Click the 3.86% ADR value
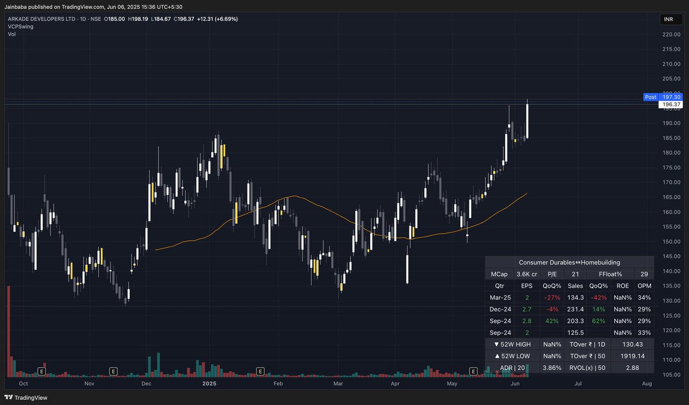689x405 pixels. [552, 368]
